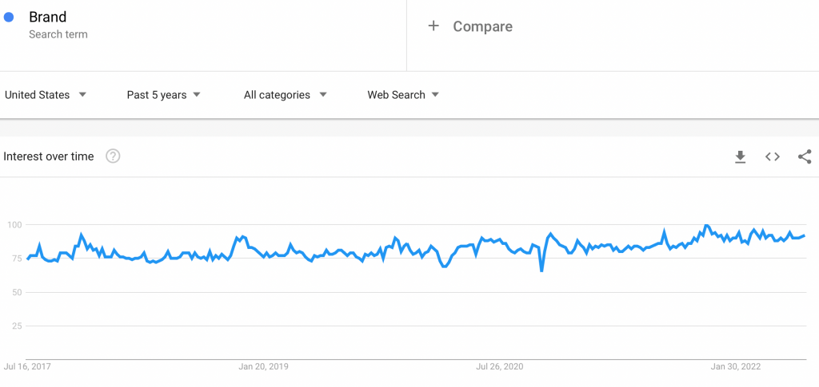Add a comparison term via Compare
The height and width of the screenshot is (387, 819).
482,26
